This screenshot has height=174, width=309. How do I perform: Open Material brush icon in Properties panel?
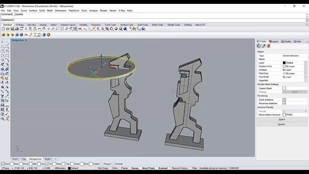pyautogui.click(x=264, y=46)
